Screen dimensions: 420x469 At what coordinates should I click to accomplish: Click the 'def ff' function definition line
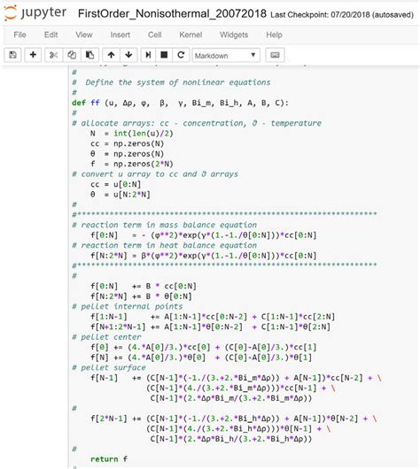pos(180,103)
